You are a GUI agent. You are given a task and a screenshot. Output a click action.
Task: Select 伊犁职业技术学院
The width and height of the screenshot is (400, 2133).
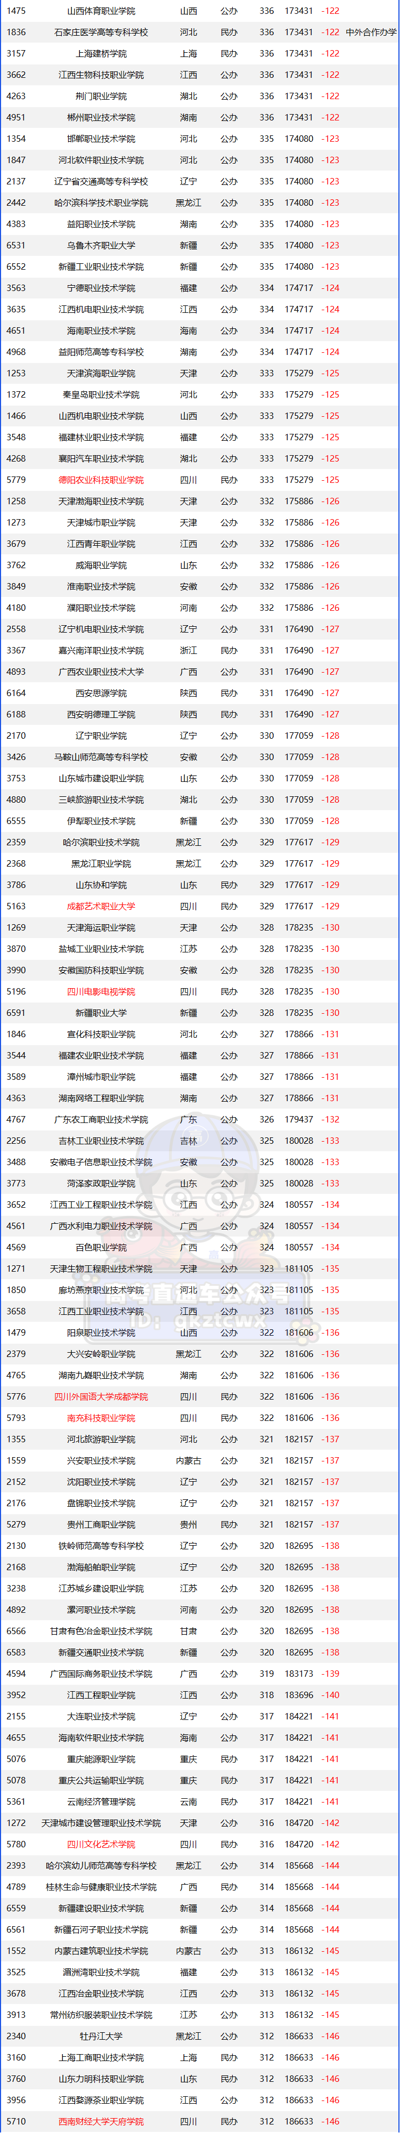tap(101, 821)
